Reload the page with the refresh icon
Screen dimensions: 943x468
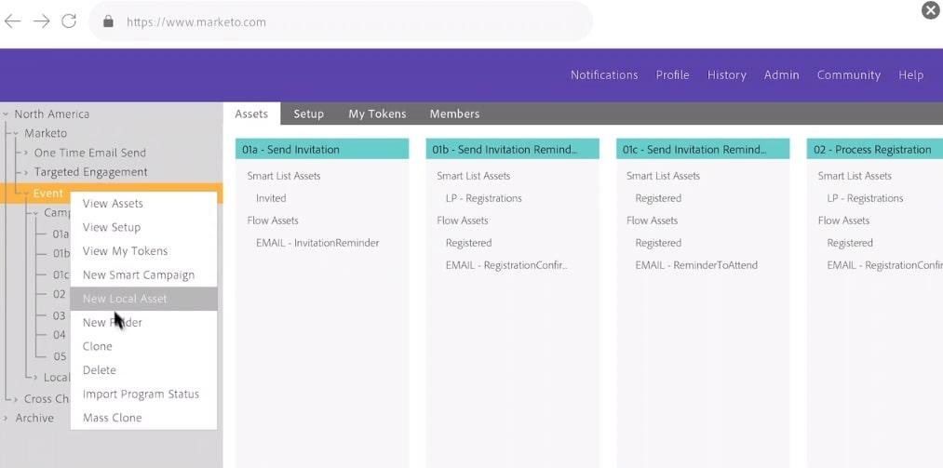tap(69, 21)
